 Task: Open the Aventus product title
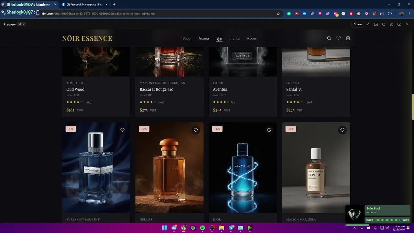tap(220, 89)
